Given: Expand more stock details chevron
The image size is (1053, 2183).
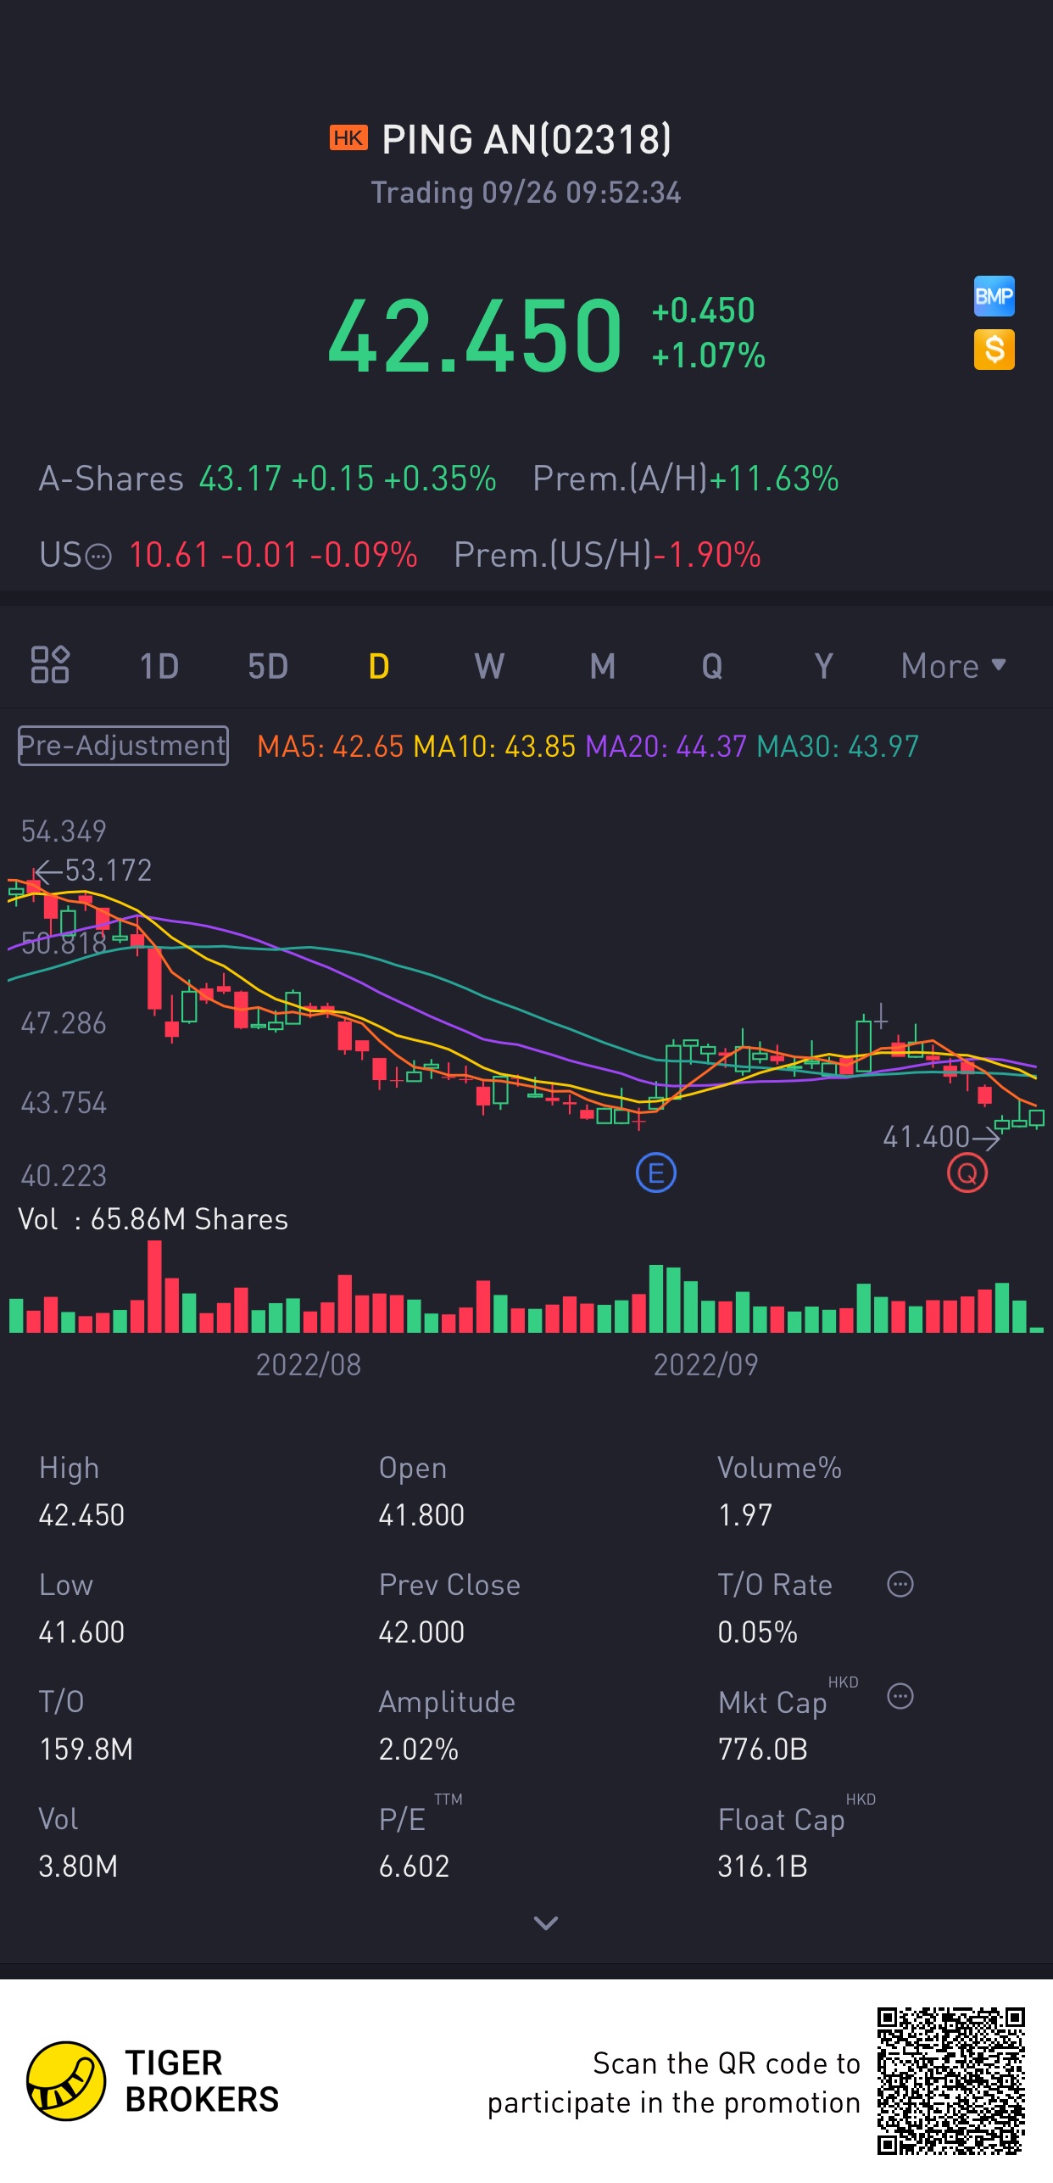Looking at the screenshot, I should (545, 1923).
